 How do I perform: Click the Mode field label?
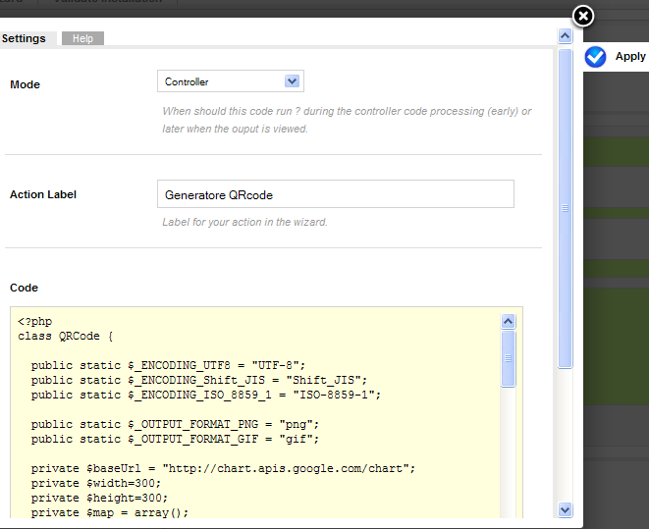[x=25, y=84]
